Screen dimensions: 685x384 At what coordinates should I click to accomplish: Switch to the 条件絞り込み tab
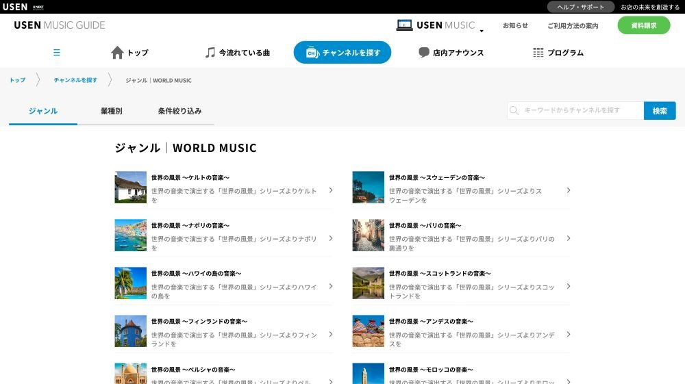point(179,111)
